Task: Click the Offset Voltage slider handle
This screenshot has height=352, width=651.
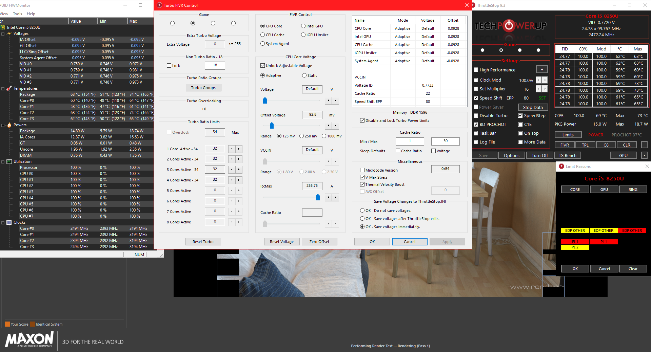Action: click(x=272, y=126)
